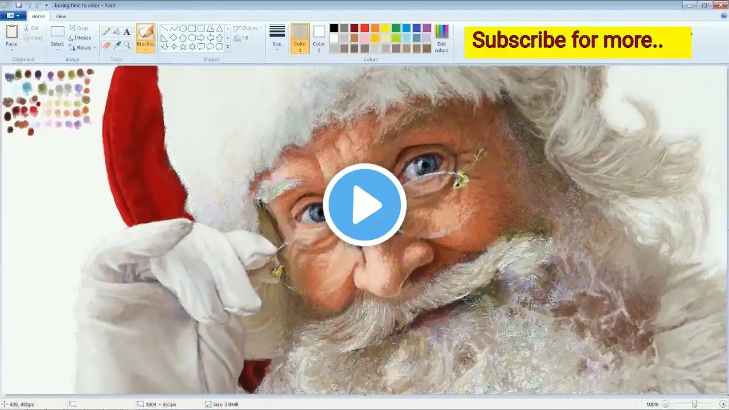Switch to the View ribbon tab

click(61, 17)
